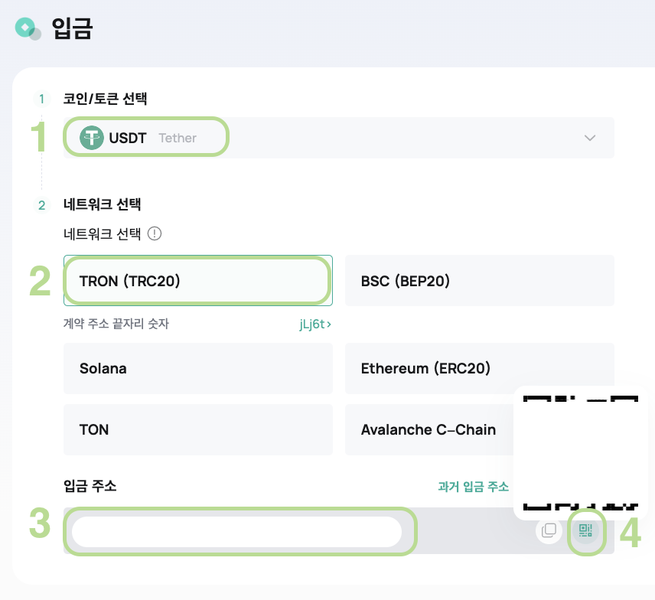Pick the TON network option

pyautogui.click(x=198, y=429)
